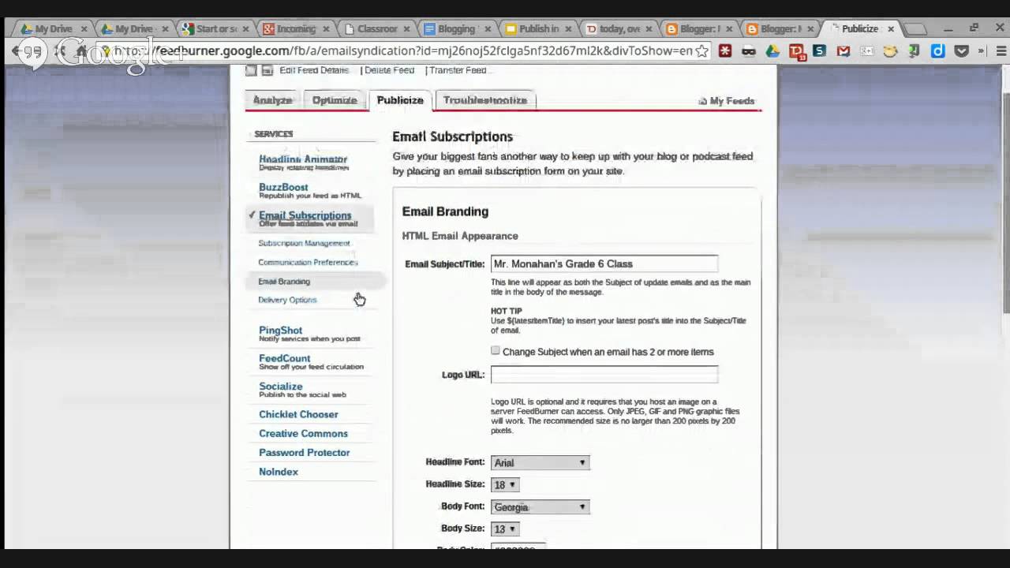This screenshot has height=568, width=1010.
Task: Open the Headline Font dropdown
Action: click(540, 462)
